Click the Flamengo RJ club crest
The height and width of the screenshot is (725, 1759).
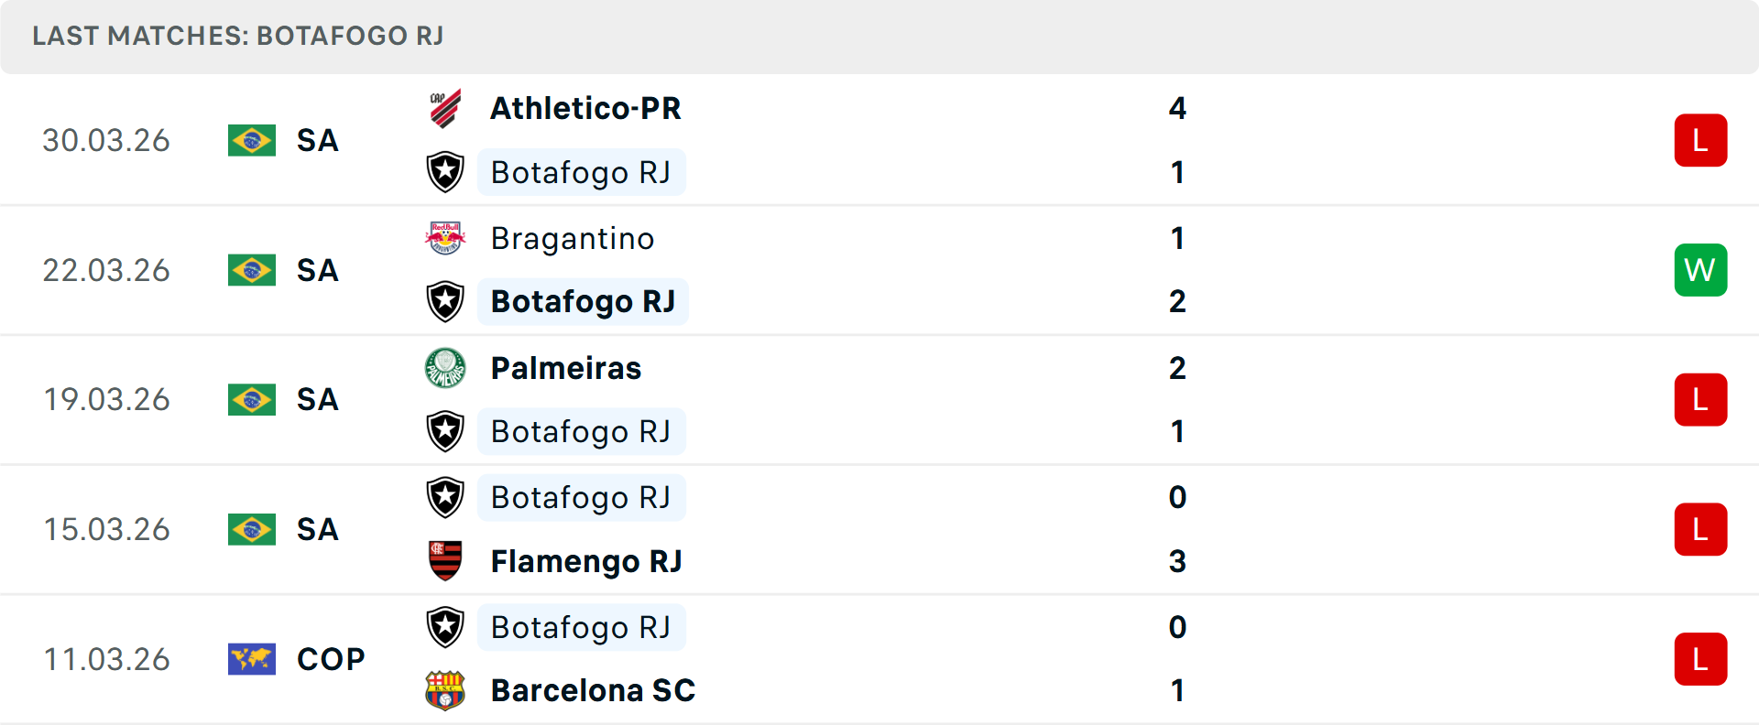coord(445,561)
